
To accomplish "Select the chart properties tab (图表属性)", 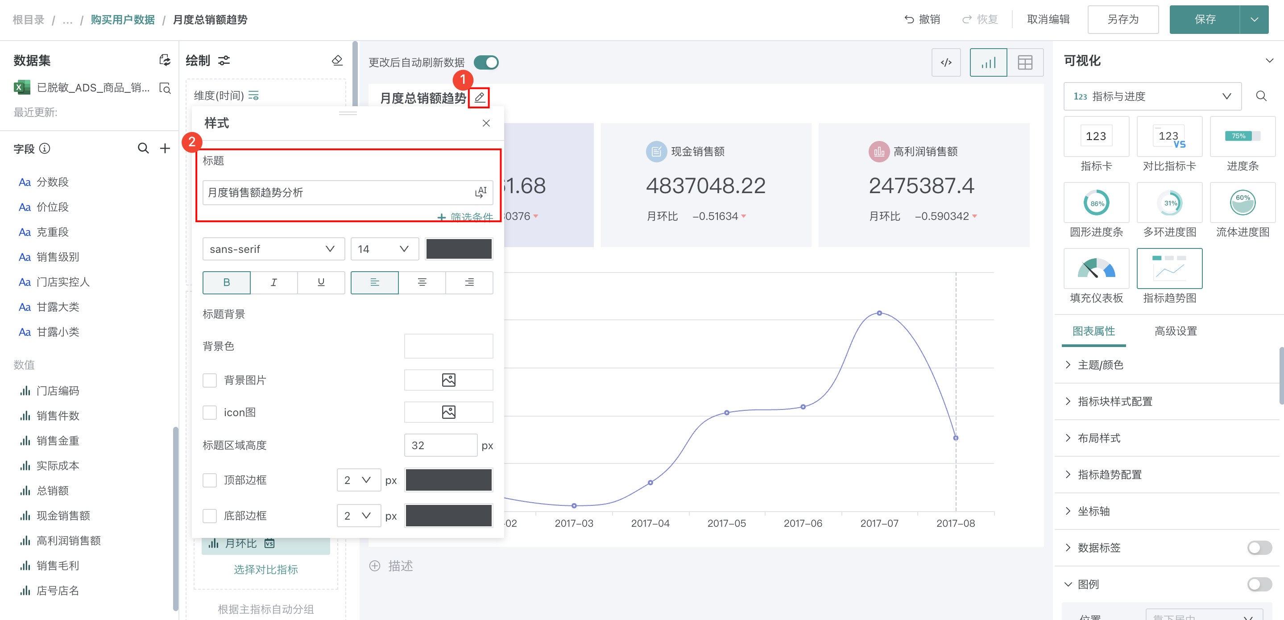I will coord(1093,331).
